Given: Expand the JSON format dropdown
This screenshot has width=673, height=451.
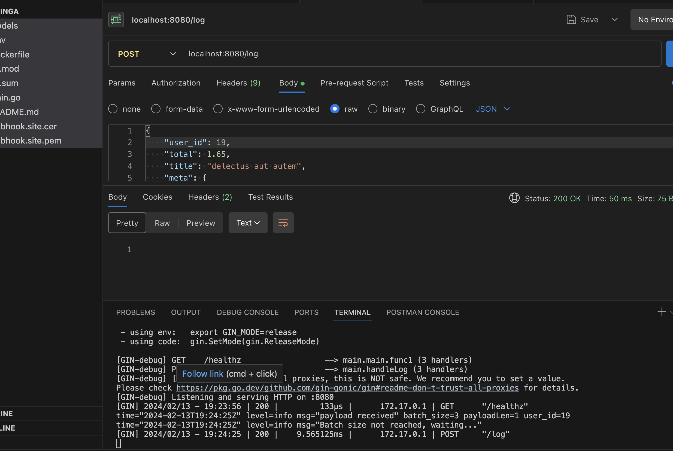Looking at the screenshot, I should (493, 109).
